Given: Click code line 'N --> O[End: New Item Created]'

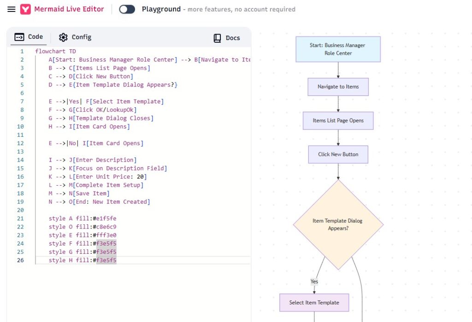Looking at the screenshot, I should click(100, 202).
